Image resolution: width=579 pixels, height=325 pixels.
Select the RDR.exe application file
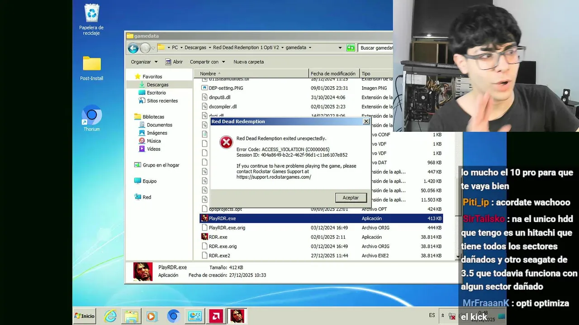218,237
